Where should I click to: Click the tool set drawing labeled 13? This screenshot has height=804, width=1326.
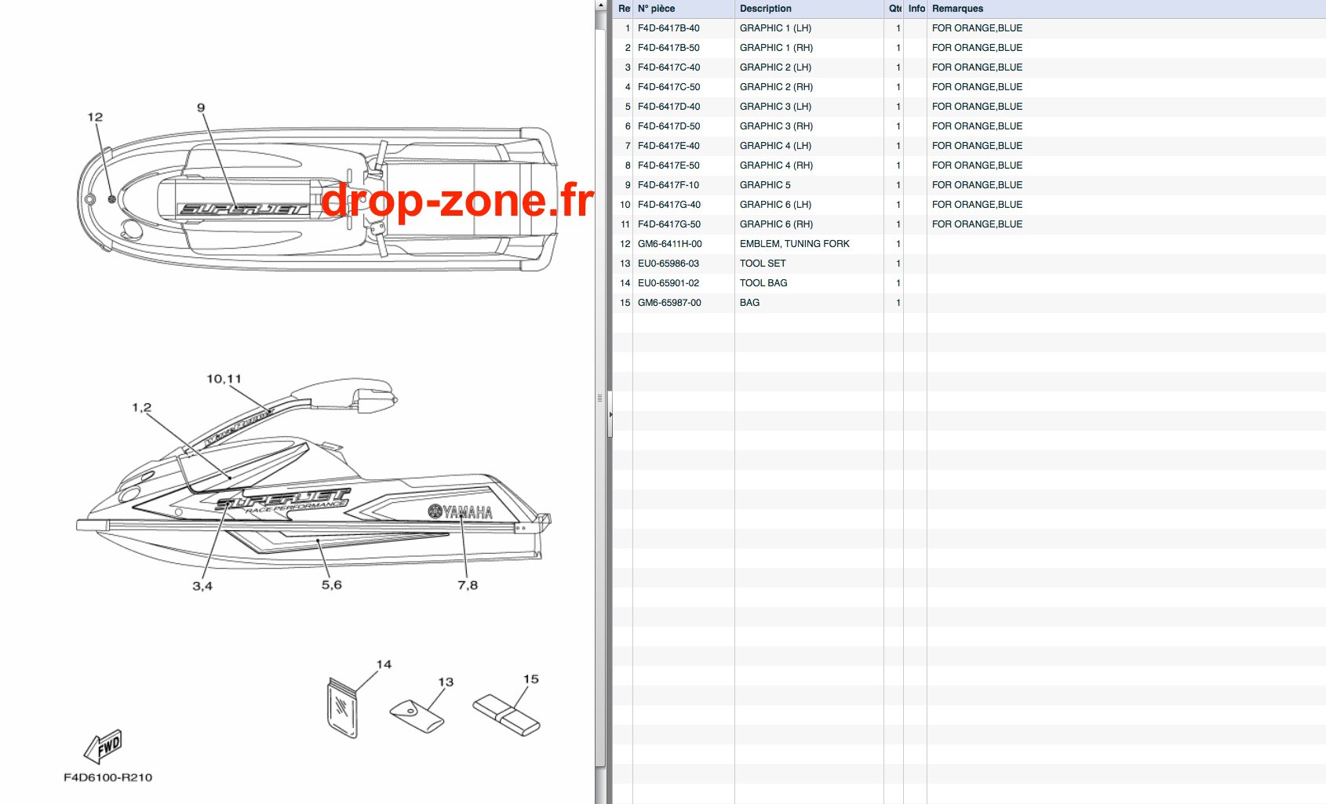click(417, 715)
